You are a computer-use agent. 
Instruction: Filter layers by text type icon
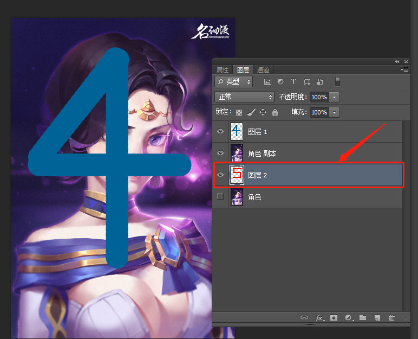pyautogui.click(x=293, y=82)
